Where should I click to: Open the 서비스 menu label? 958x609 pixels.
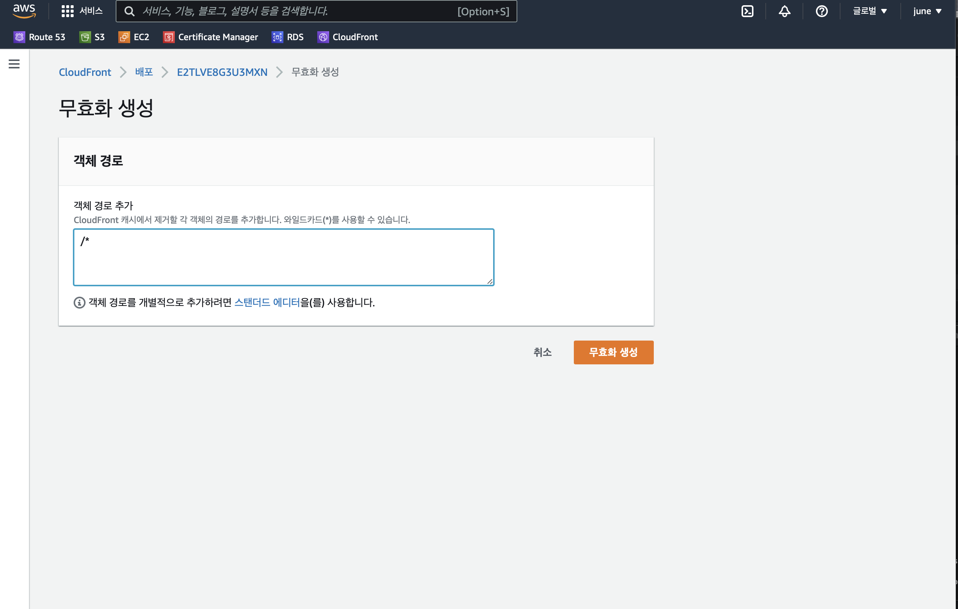pos(91,11)
